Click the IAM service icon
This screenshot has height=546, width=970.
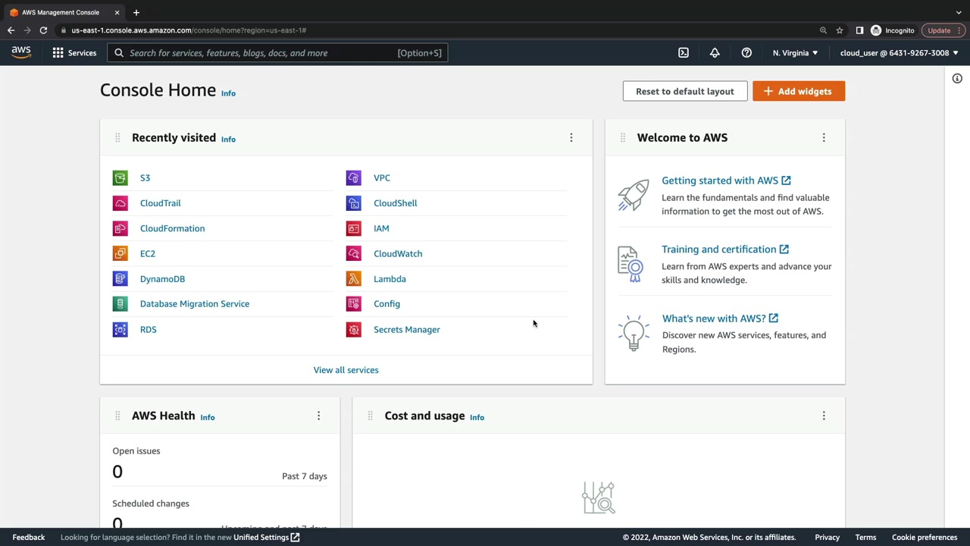[x=353, y=228]
